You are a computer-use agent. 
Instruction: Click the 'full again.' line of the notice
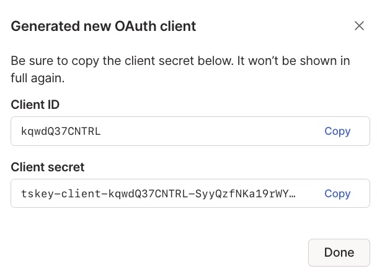click(x=38, y=79)
